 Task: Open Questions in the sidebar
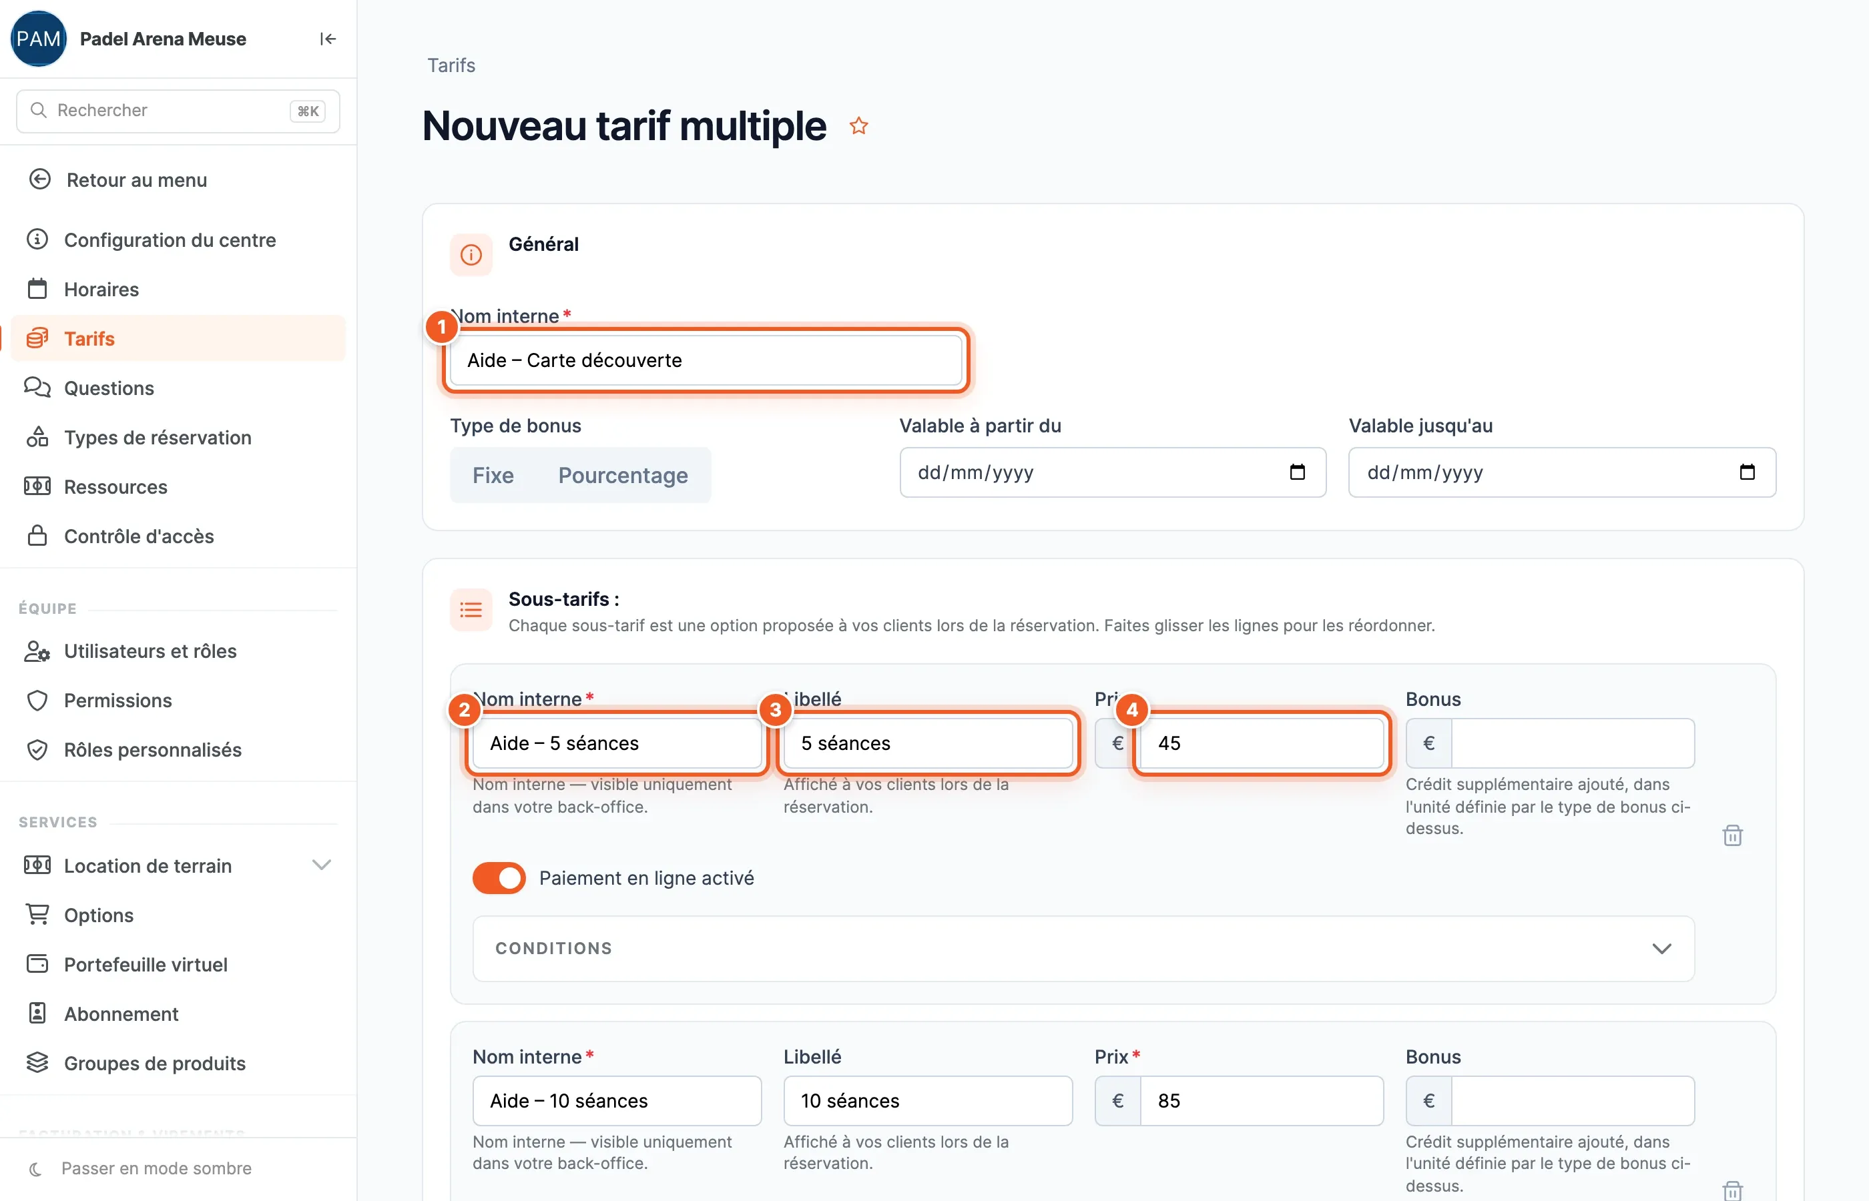pyautogui.click(x=178, y=388)
